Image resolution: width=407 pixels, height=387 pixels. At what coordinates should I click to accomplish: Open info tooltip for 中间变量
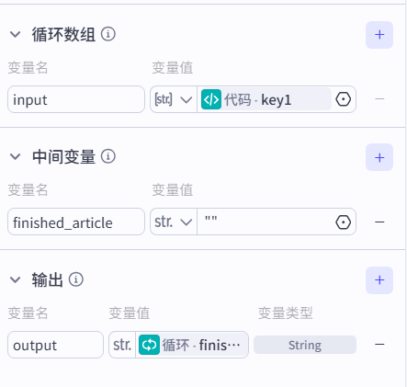pyautogui.click(x=108, y=156)
